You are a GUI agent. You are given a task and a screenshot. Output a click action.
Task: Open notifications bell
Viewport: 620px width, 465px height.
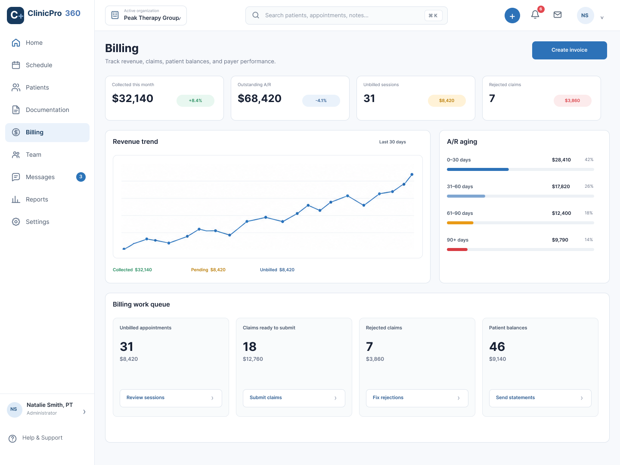point(535,15)
